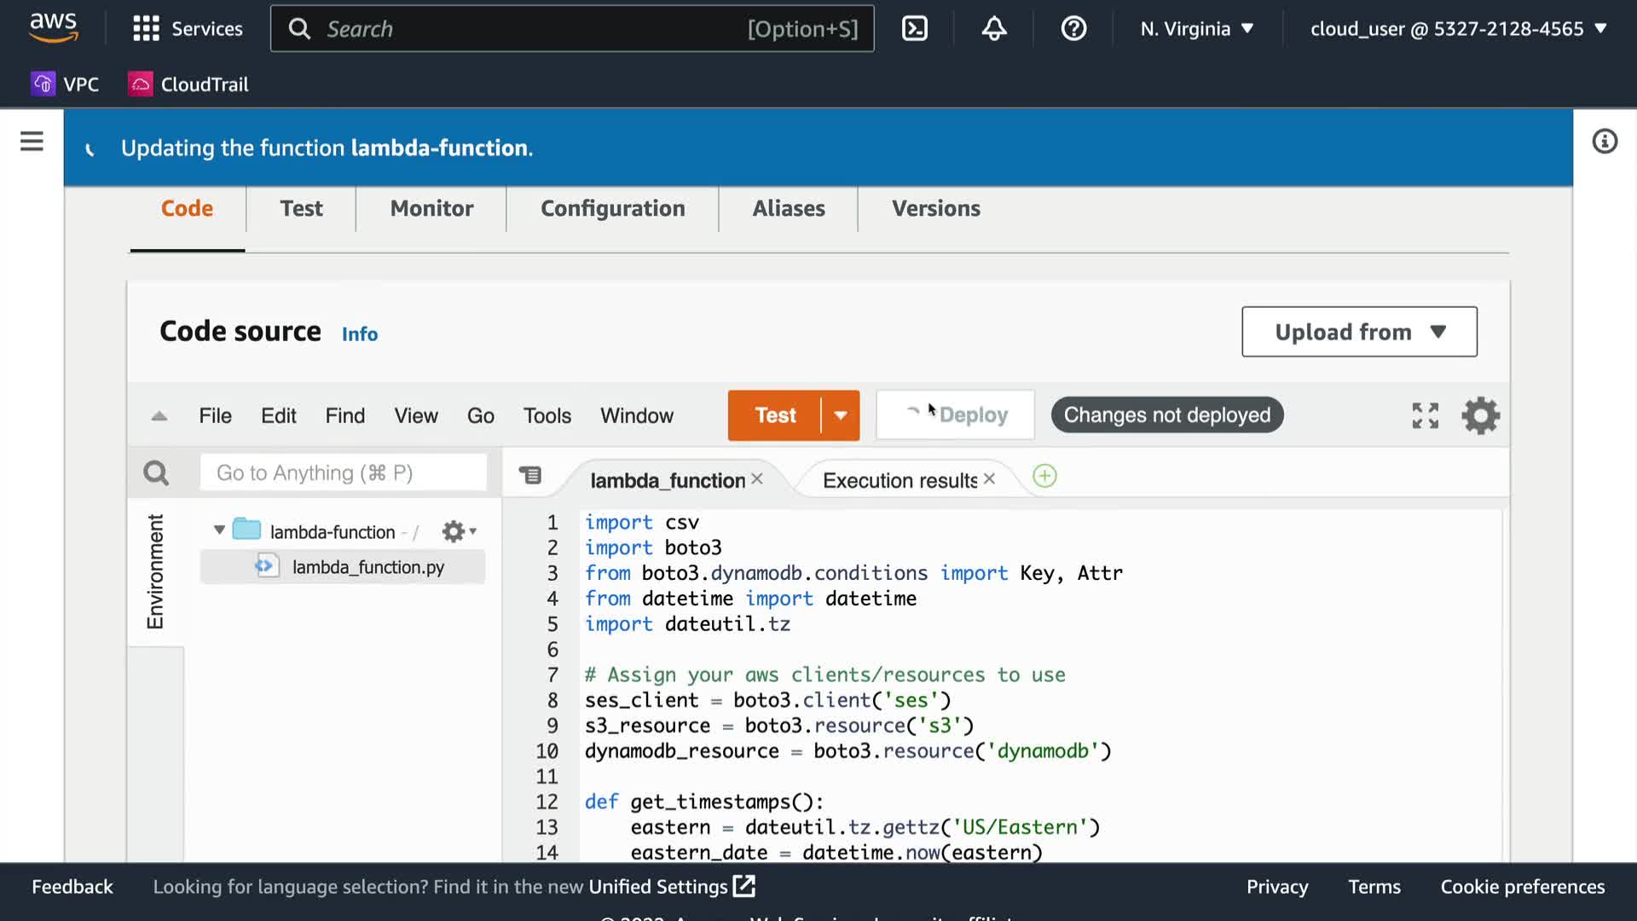Viewport: 1637px width, 921px height.
Task: Open the Tools menu
Action: [x=547, y=416]
